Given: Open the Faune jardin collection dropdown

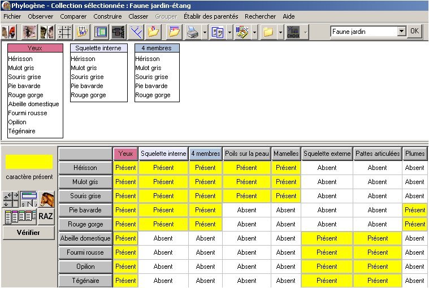Looking at the screenshot, I should pos(401,32).
